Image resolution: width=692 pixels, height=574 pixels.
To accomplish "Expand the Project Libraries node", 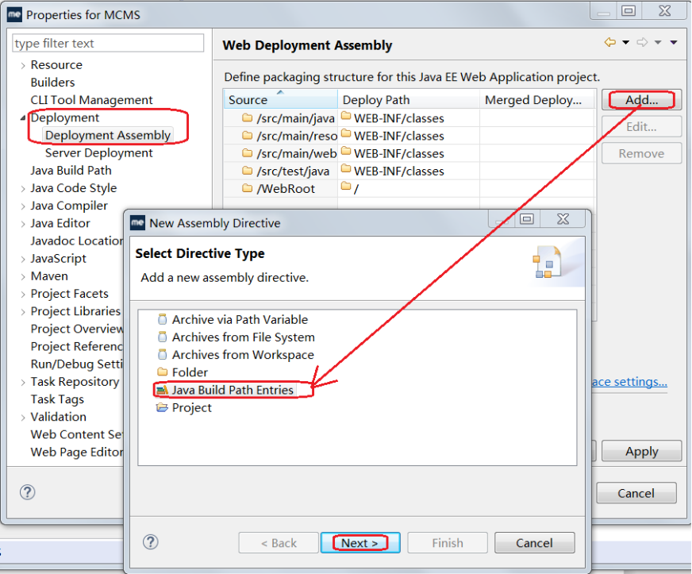I will click(x=23, y=312).
